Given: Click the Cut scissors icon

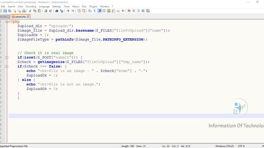Looking at the screenshot, I should 30,11.
